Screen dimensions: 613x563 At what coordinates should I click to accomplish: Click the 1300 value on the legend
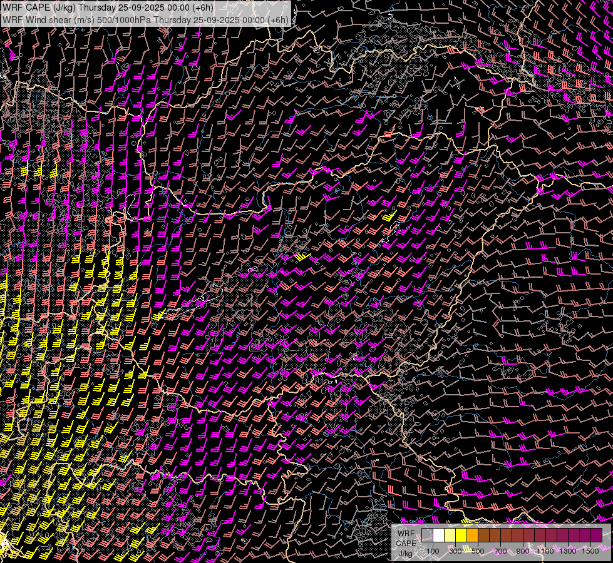point(567,551)
